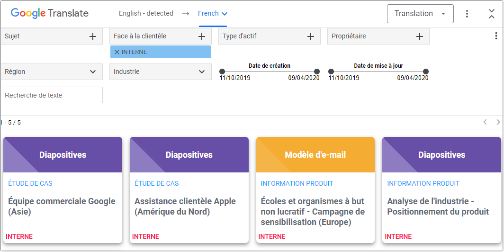Open the report's vertical three-dot menu

[496, 36]
